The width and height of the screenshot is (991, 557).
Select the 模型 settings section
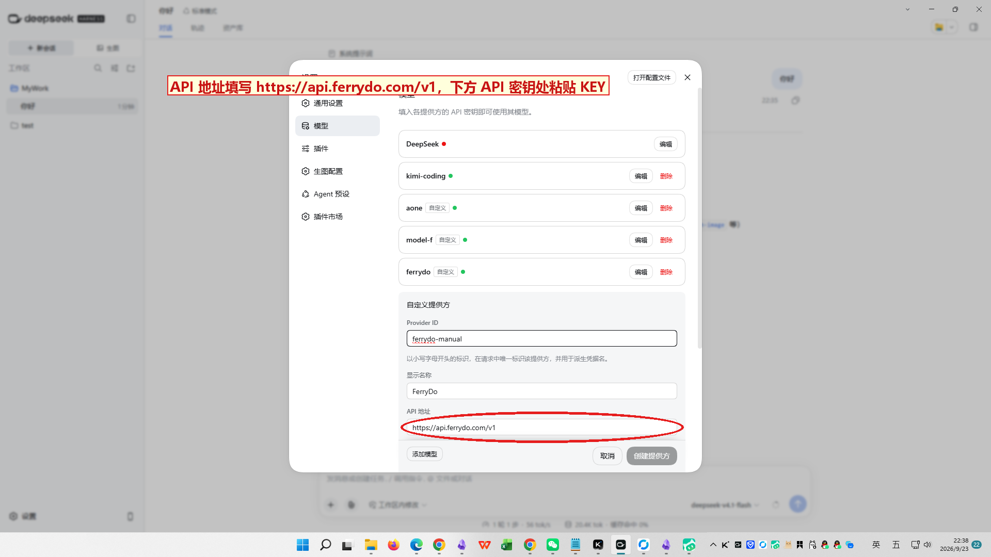pyautogui.click(x=338, y=126)
